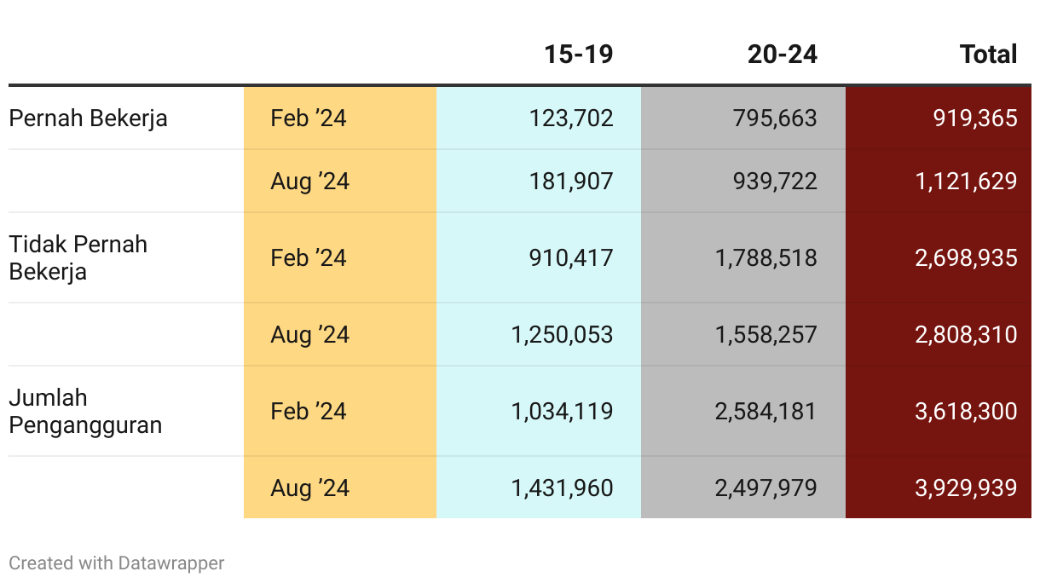Select the 3,929,939 total cell
Viewport: 1040px width, 583px height.
pyautogui.click(x=966, y=488)
